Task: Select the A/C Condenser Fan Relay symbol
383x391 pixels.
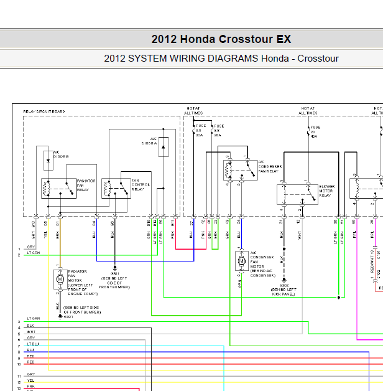Action: point(241,170)
